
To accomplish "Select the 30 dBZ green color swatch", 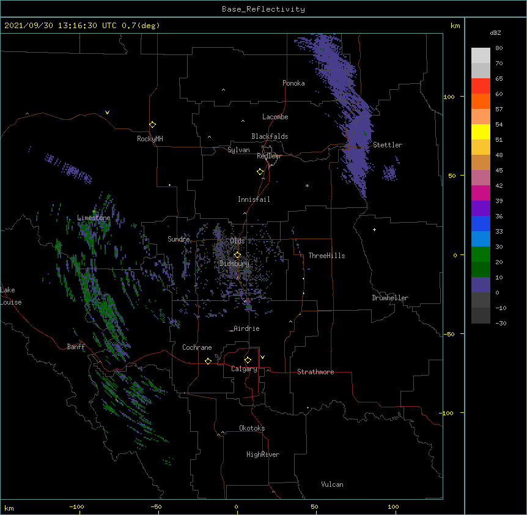I will pyautogui.click(x=481, y=254).
